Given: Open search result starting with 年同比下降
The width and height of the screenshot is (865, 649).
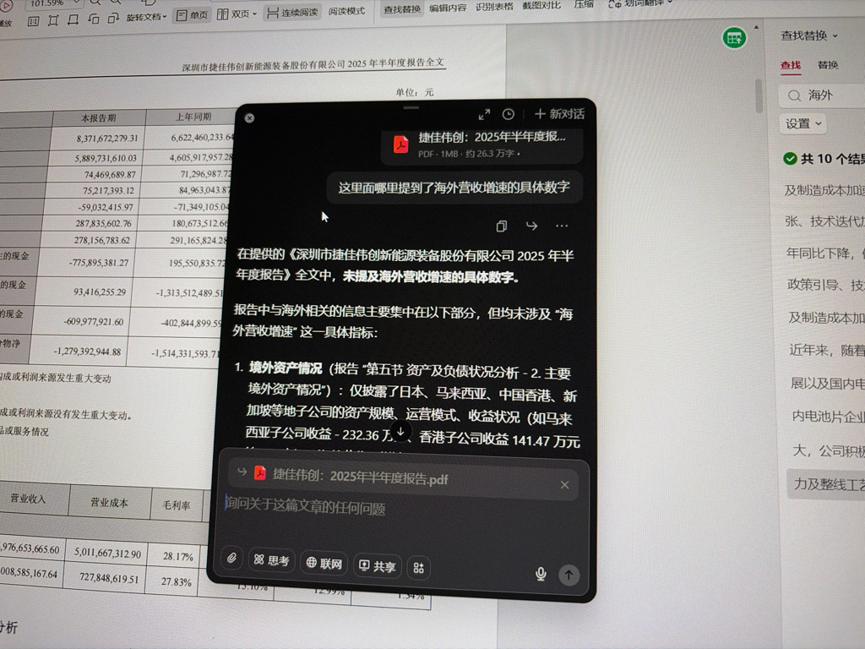Looking at the screenshot, I should 825,254.
